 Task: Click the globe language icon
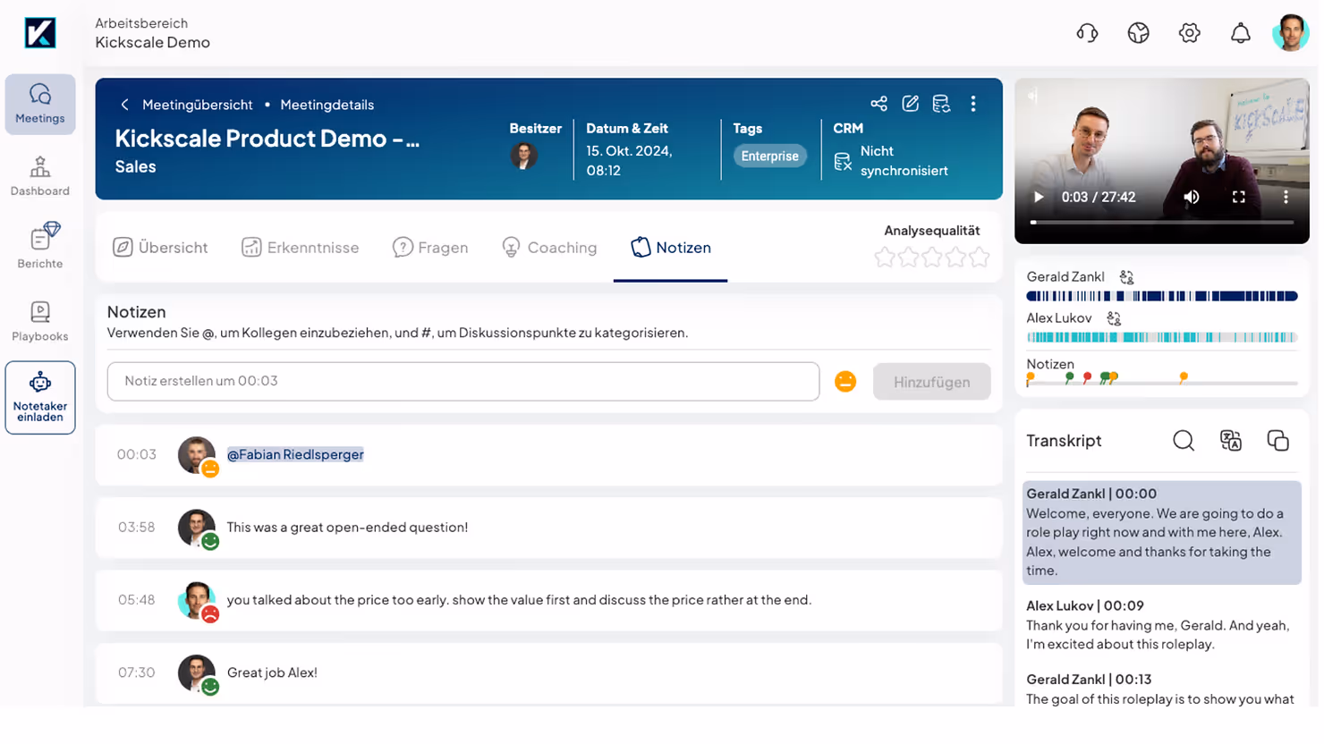point(1138,33)
